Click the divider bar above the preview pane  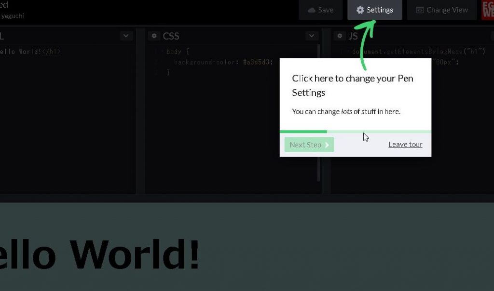247,198
